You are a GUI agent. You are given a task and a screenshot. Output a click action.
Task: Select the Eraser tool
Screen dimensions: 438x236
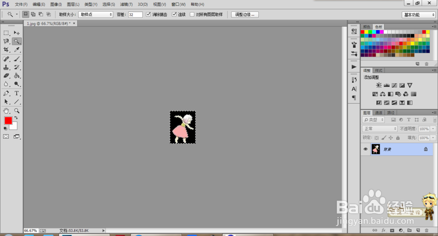click(x=6, y=76)
